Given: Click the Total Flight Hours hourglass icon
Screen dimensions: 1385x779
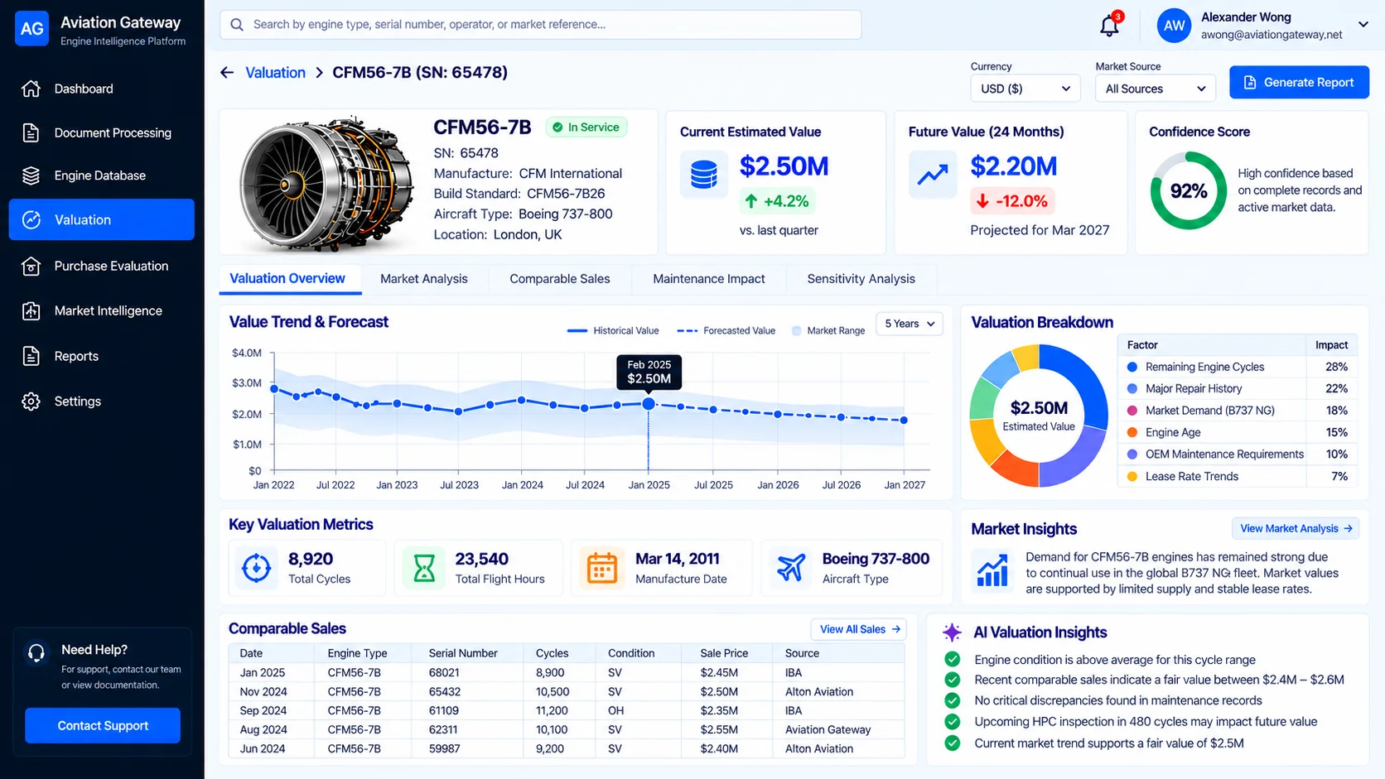Looking at the screenshot, I should pos(424,568).
